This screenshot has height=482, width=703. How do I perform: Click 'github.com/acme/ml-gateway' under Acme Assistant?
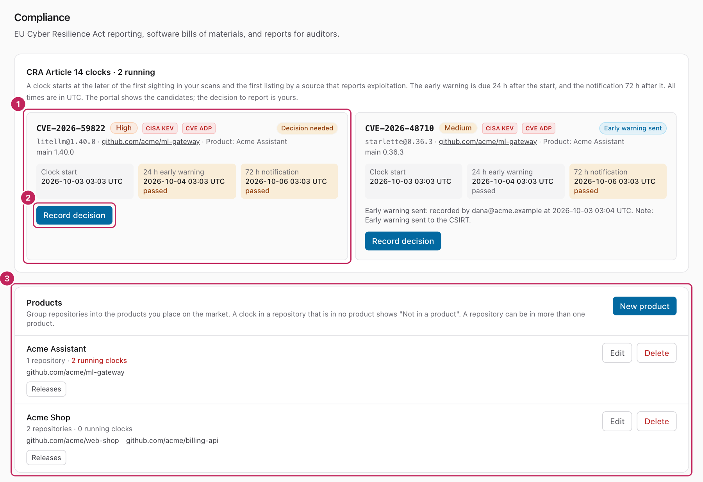click(x=75, y=372)
